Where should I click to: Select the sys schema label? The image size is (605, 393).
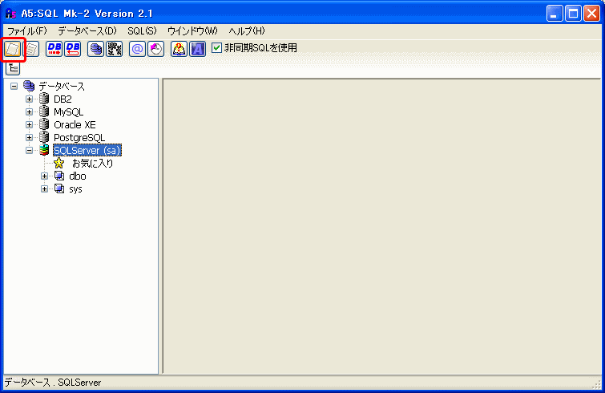(x=75, y=189)
